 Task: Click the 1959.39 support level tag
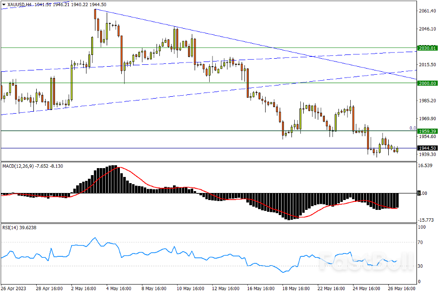pos(427,131)
